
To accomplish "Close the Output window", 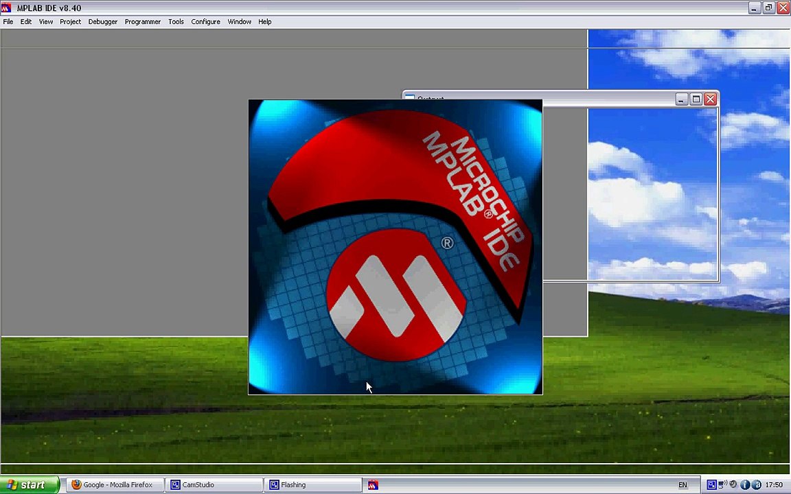I will click(710, 99).
